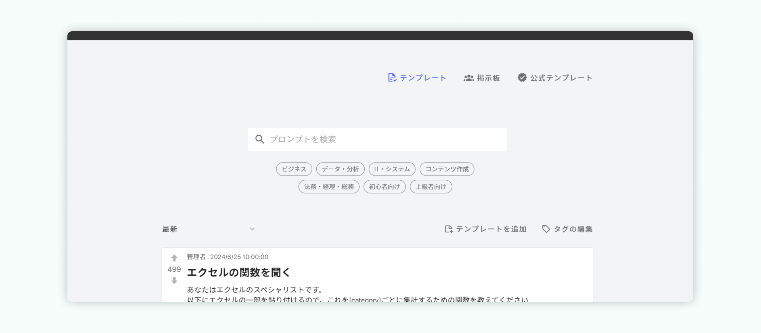Image resolution: width=761 pixels, height=333 pixels.
Task: Click the 管理者 , 2024/6/25 10:00:00 metadata text
Action: (x=228, y=257)
